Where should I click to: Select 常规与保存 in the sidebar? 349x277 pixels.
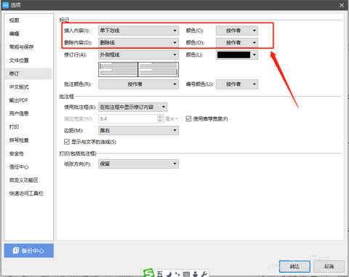point(21,47)
